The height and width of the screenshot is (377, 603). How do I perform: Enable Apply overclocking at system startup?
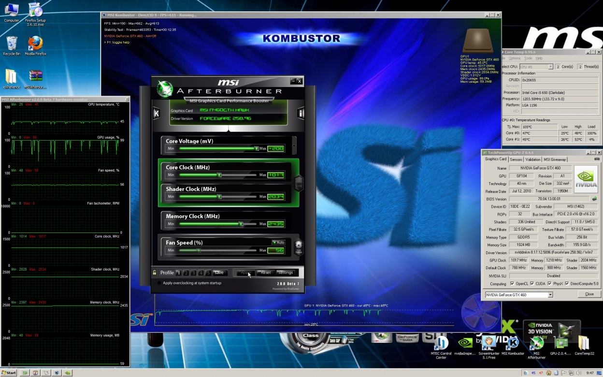(x=159, y=283)
